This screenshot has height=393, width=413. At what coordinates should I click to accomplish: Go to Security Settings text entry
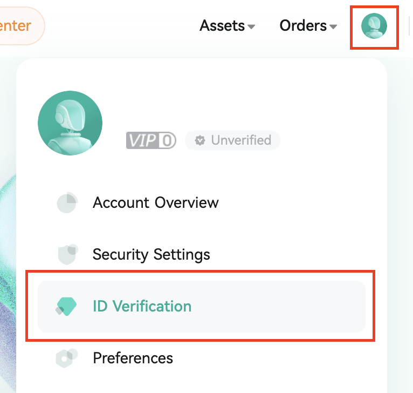pos(152,254)
